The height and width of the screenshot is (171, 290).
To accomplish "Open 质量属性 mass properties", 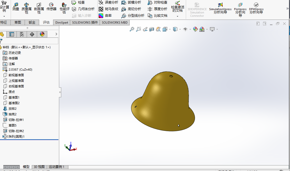I will (26, 8).
